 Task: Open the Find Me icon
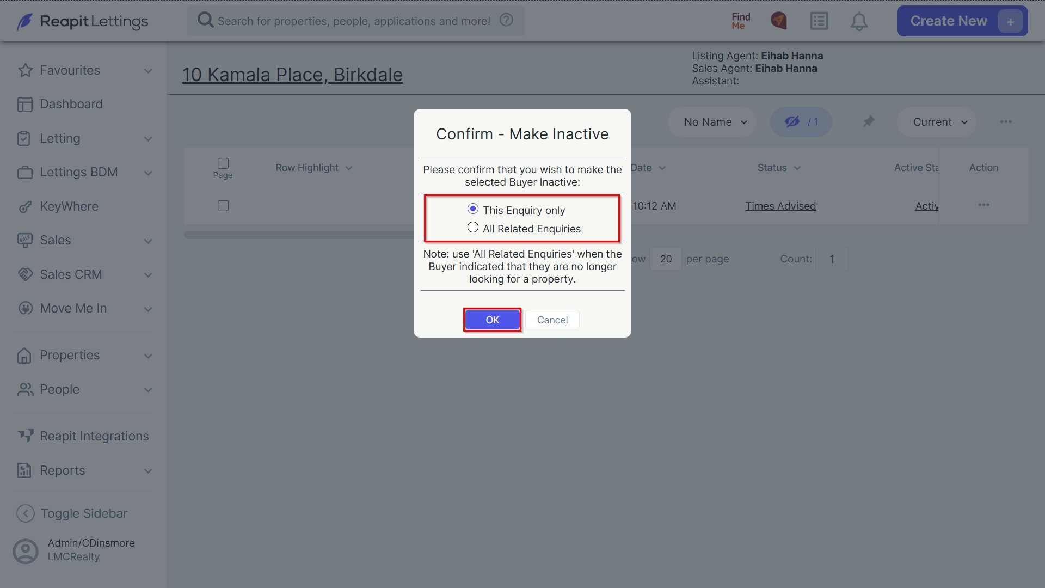740,21
